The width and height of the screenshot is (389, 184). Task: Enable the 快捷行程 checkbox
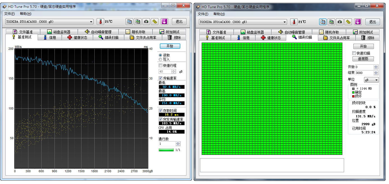[161, 66]
